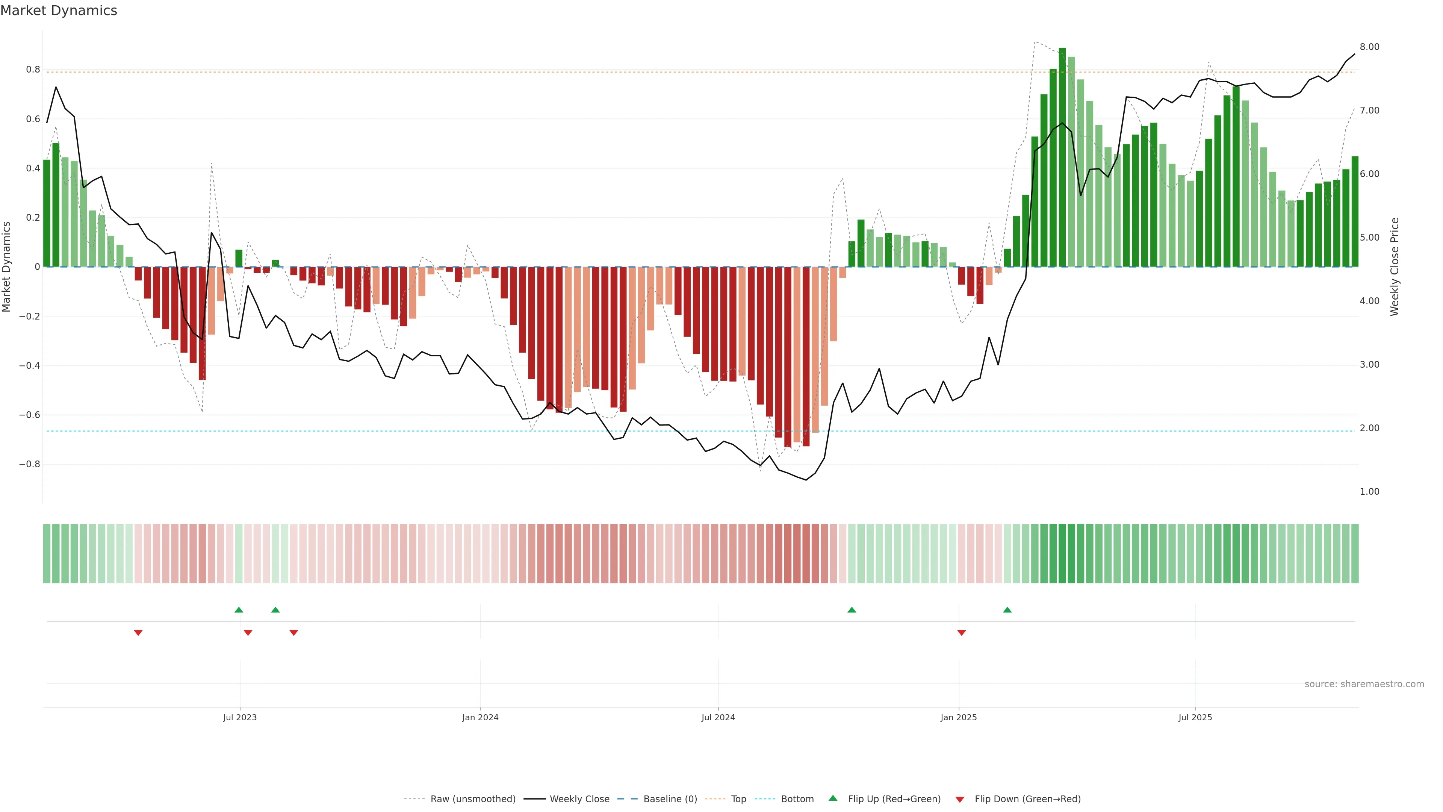The image size is (1443, 812).
Task: Click the Flip Up green triangle legend icon
Action: [832, 798]
